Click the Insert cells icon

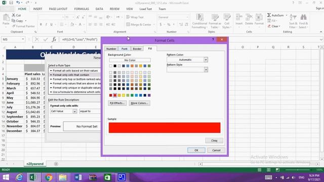[239, 17]
